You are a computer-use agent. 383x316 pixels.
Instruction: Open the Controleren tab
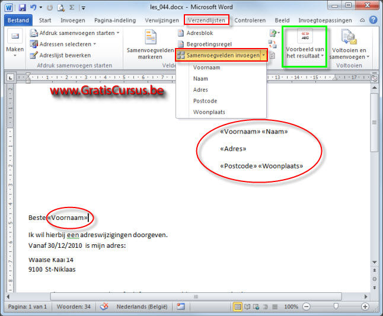(250, 20)
